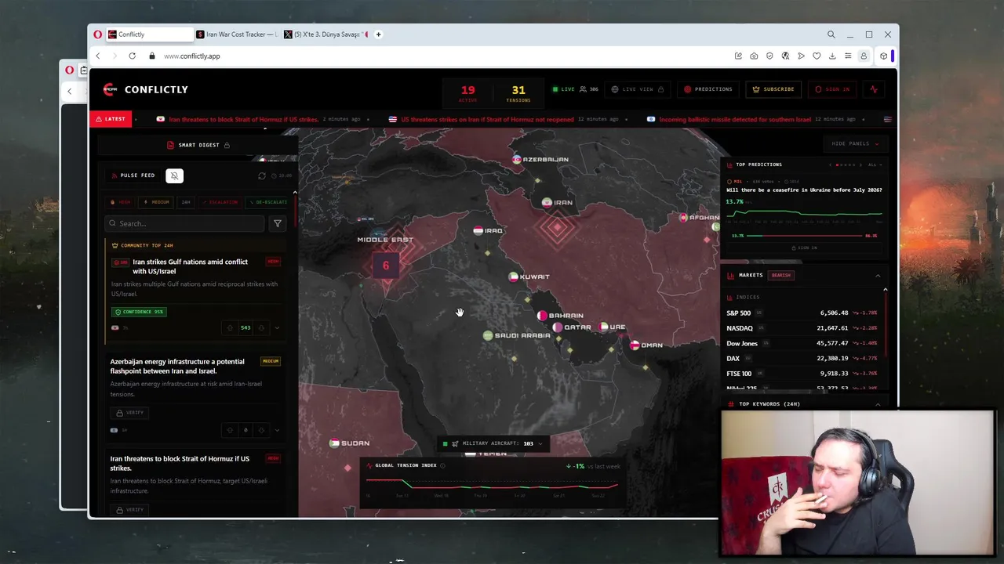1004x564 pixels.
Task: Collapse the Top Keywords panel
Action: point(878,404)
